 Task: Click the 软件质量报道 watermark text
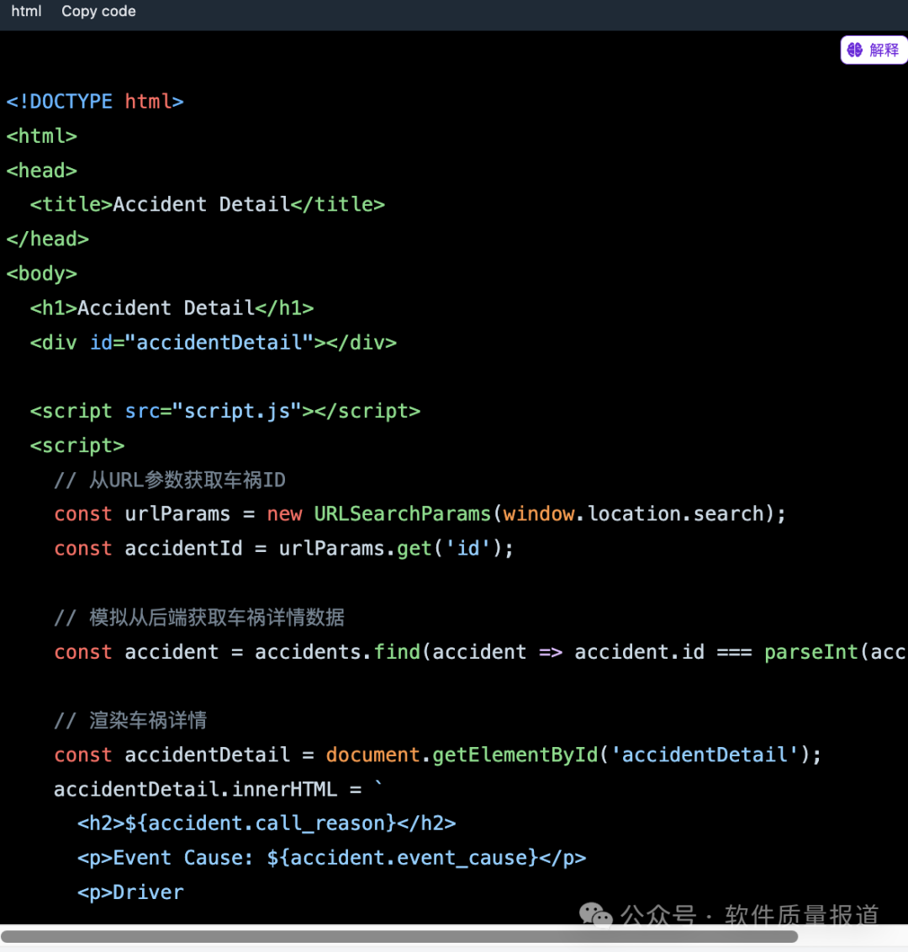coord(801,915)
